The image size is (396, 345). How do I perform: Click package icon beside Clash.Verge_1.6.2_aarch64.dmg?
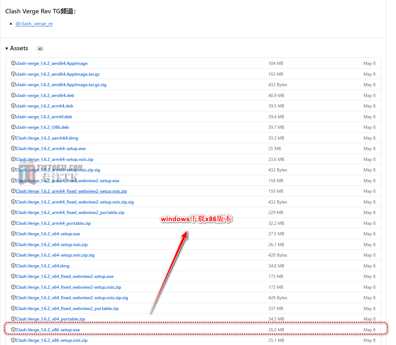point(13,138)
